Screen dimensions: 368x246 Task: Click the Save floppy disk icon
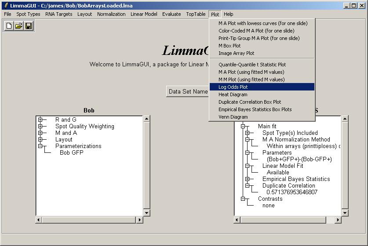click(x=28, y=26)
